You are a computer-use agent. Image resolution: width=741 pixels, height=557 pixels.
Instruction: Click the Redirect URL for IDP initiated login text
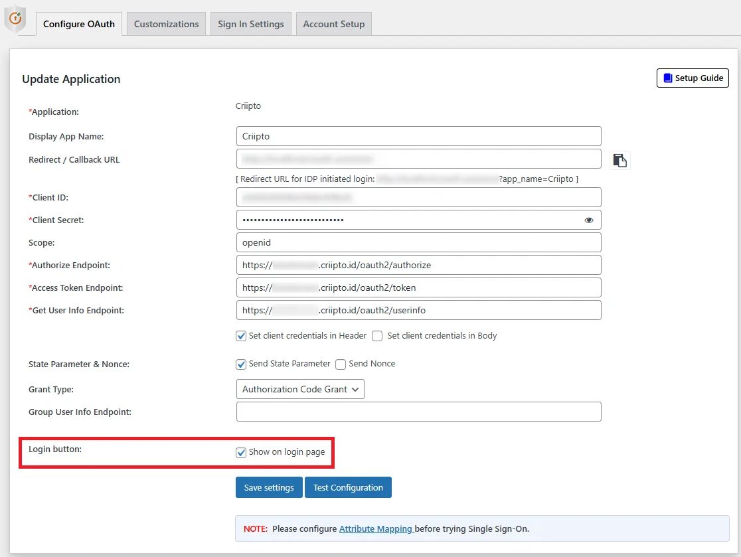[x=407, y=179]
